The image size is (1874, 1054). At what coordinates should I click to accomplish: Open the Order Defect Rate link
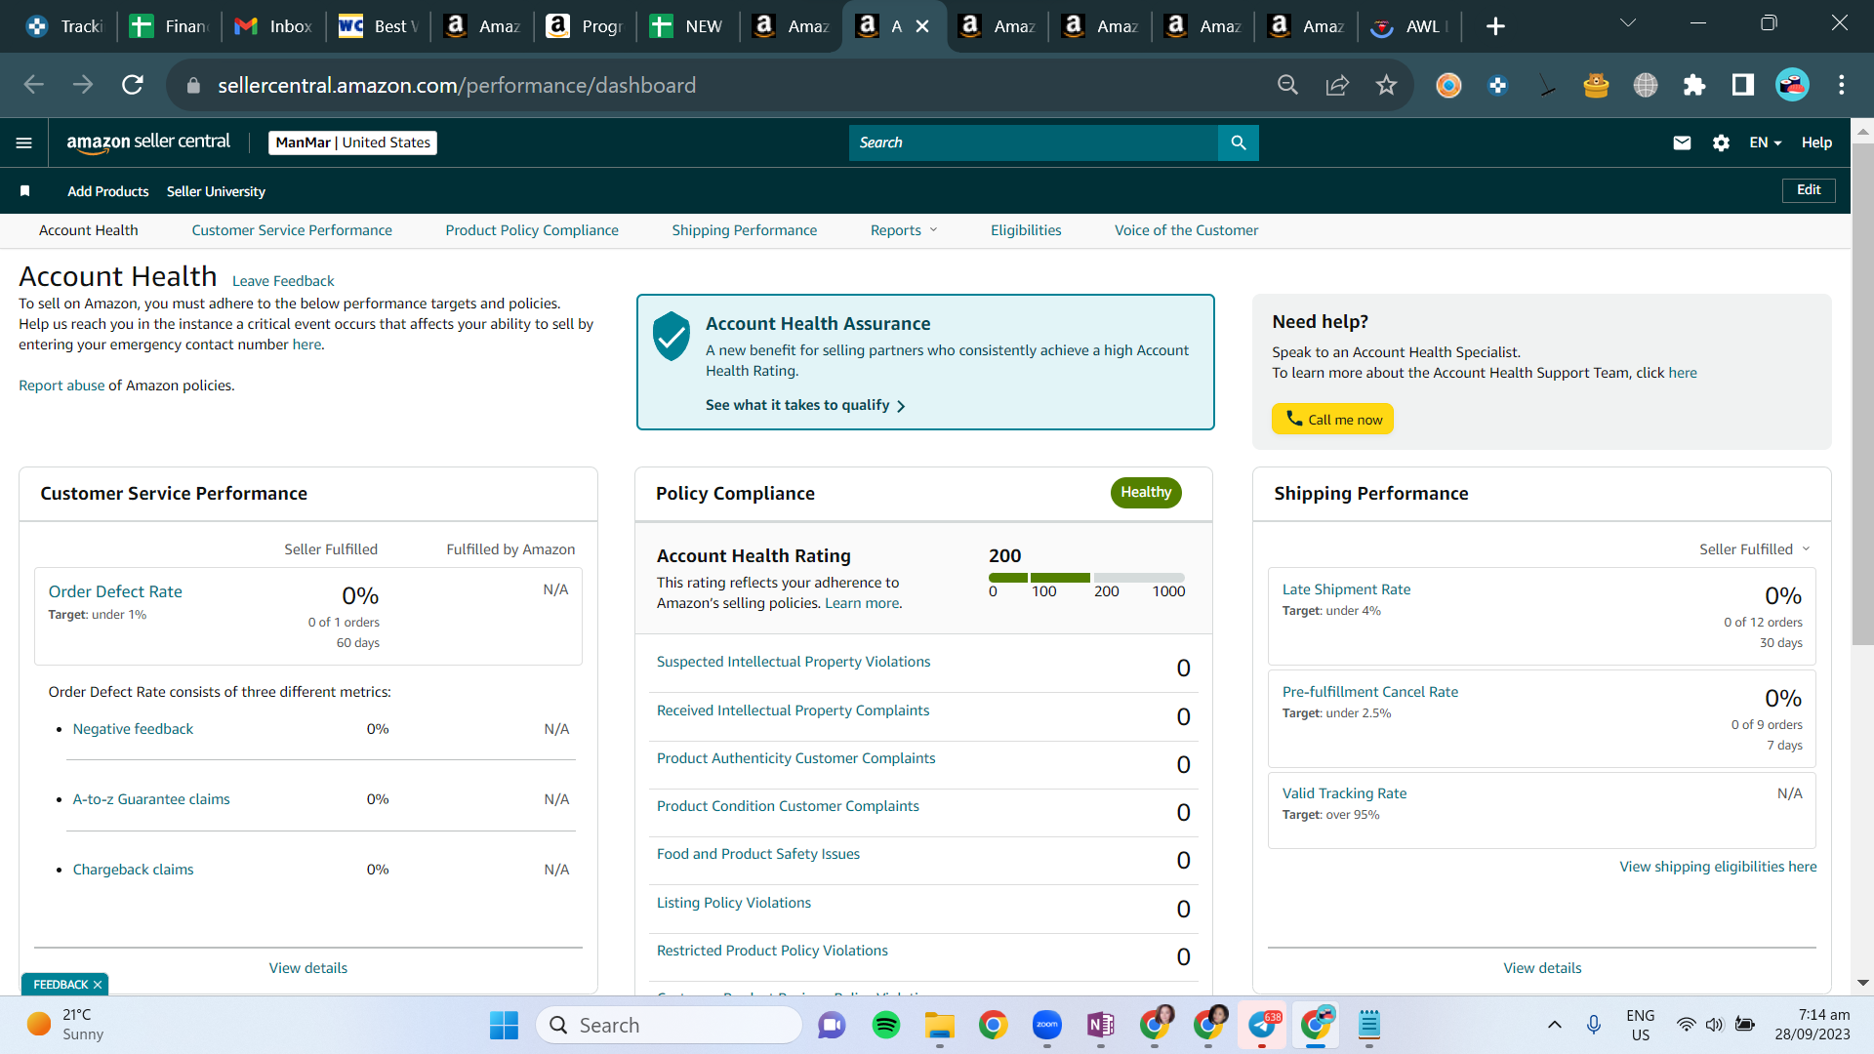(x=115, y=591)
